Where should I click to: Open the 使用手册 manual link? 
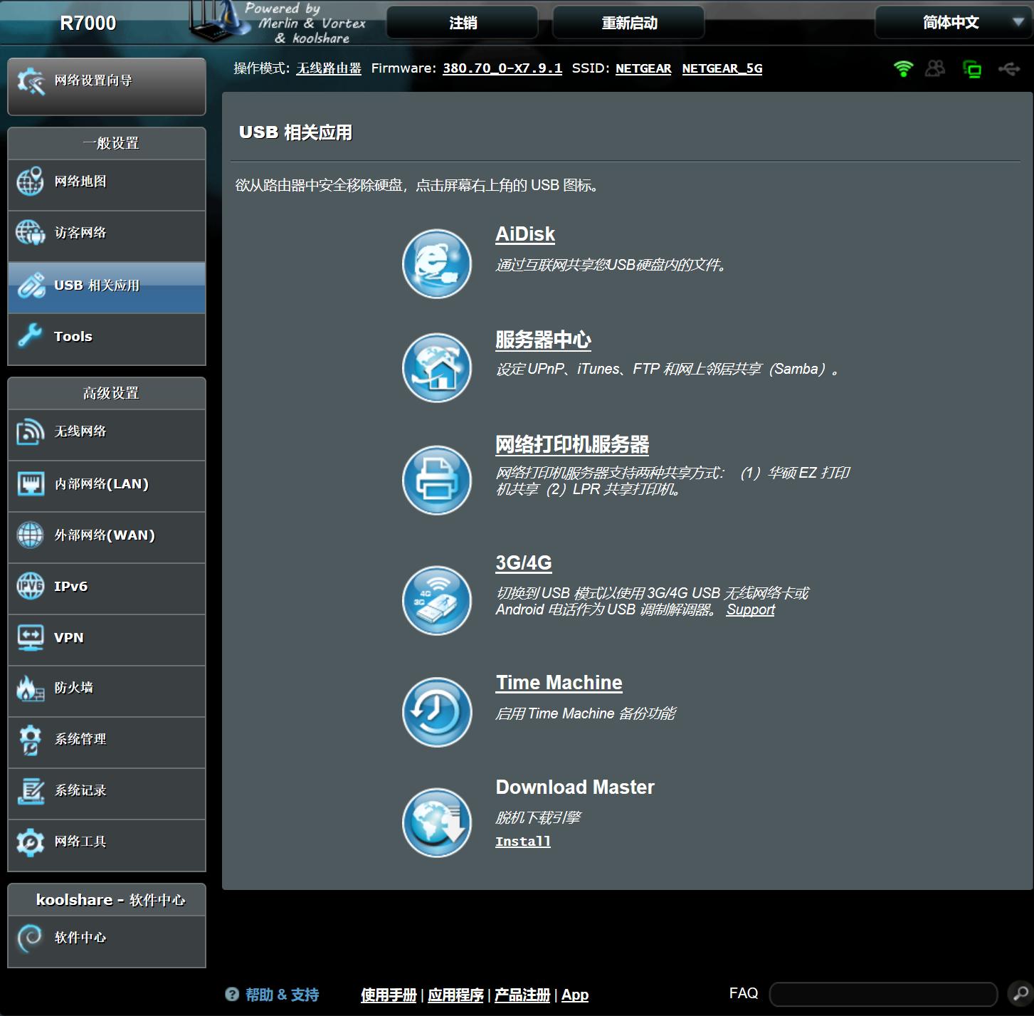click(389, 995)
